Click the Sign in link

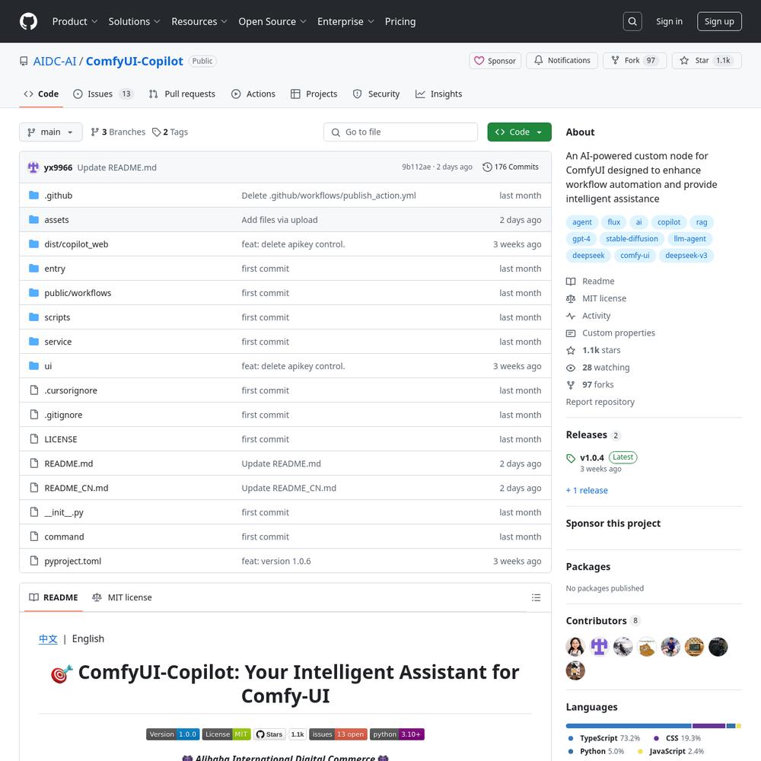(669, 21)
